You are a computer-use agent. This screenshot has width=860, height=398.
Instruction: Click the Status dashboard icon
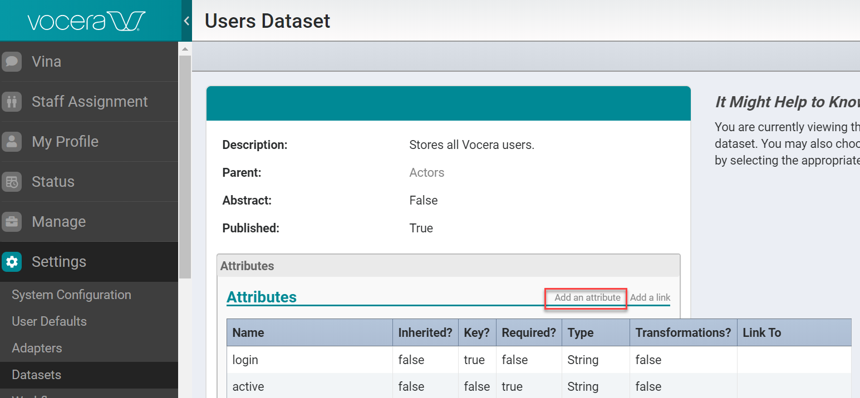[12, 181]
